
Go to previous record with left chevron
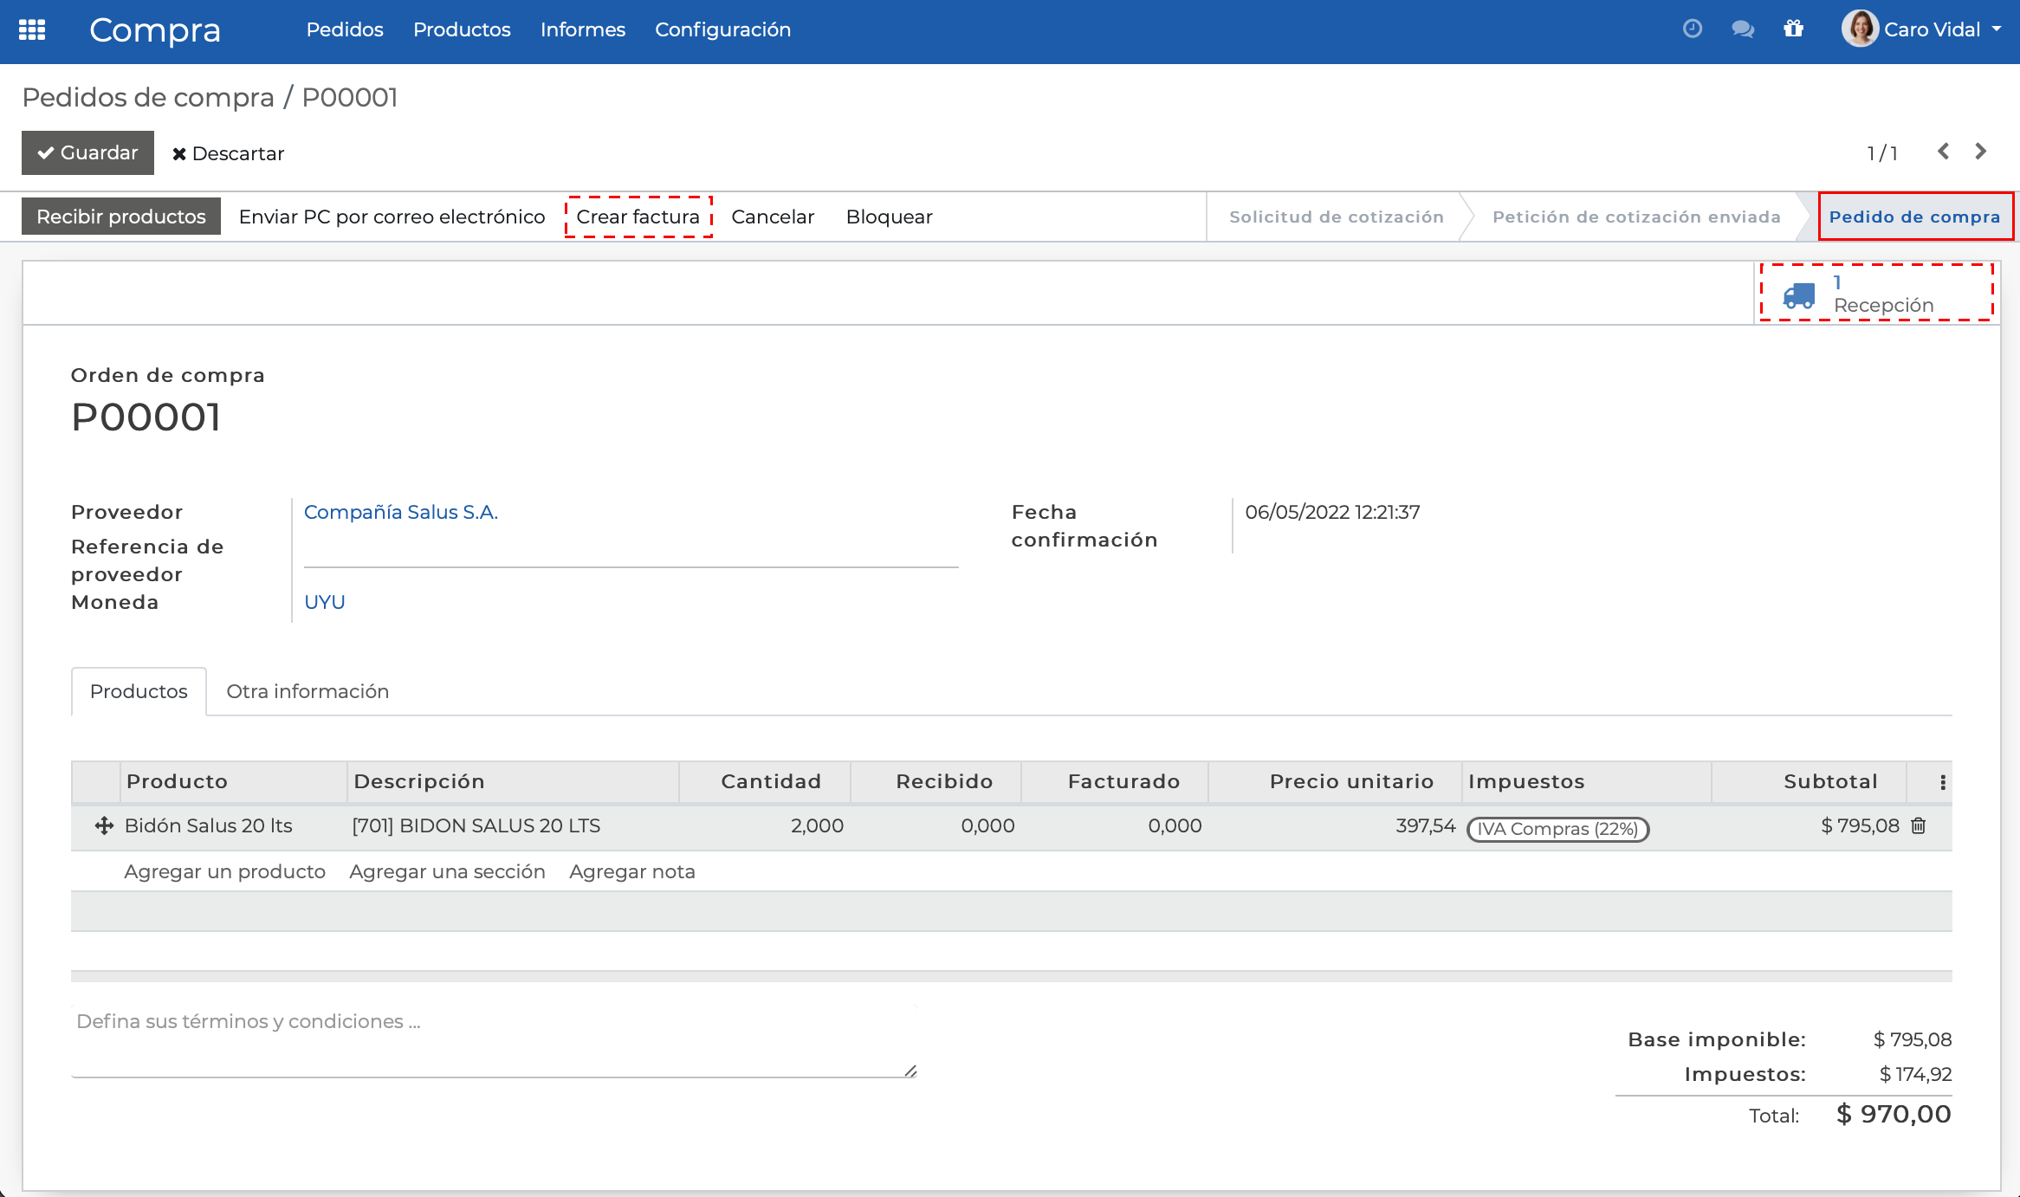[1944, 152]
